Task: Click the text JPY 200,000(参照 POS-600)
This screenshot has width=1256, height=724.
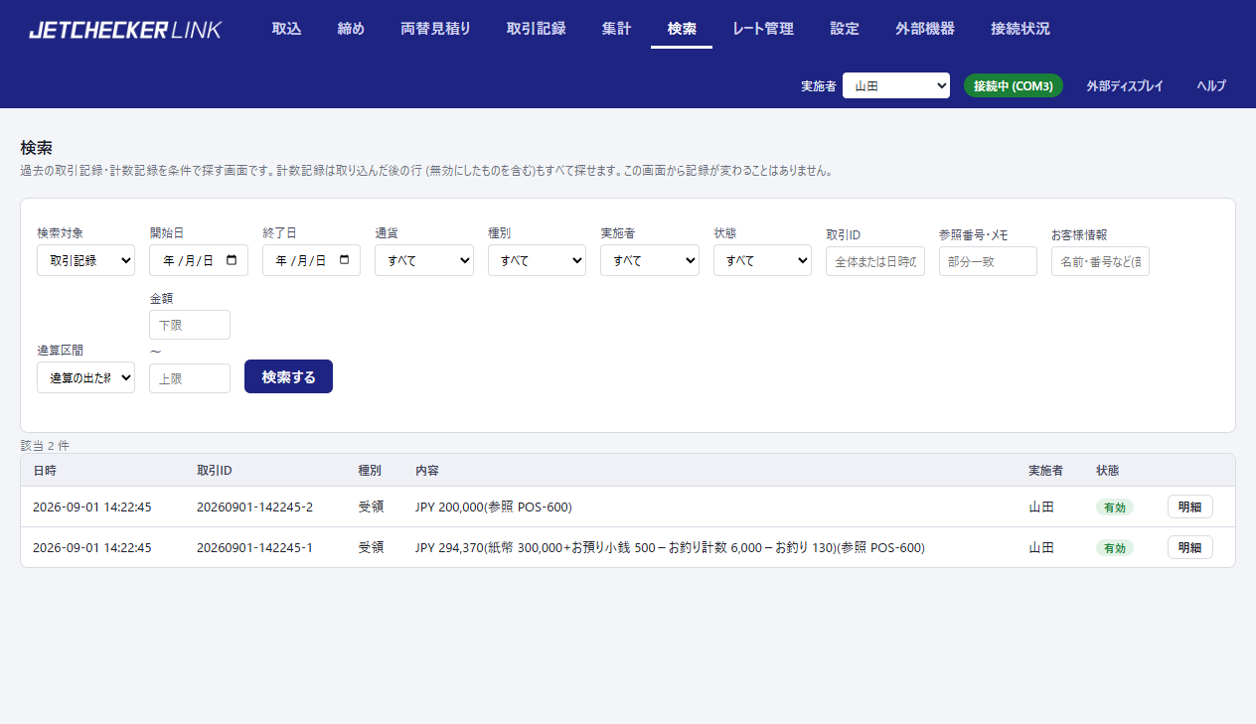Action: click(x=494, y=507)
